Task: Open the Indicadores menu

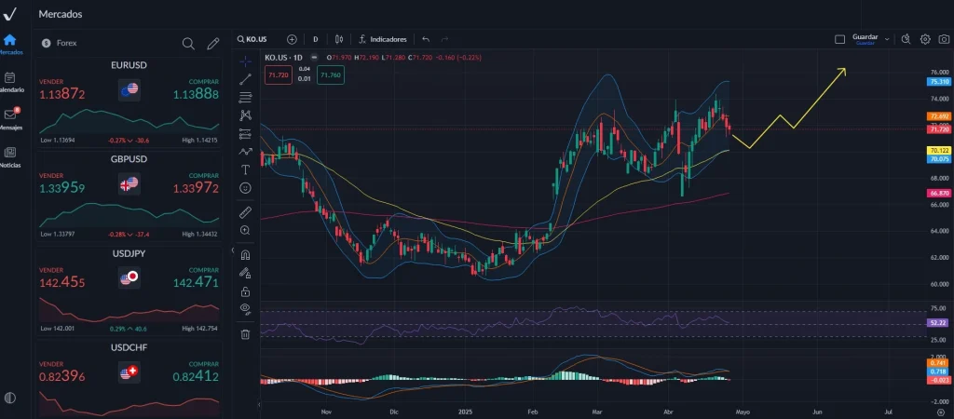Action: tap(382, 39)
